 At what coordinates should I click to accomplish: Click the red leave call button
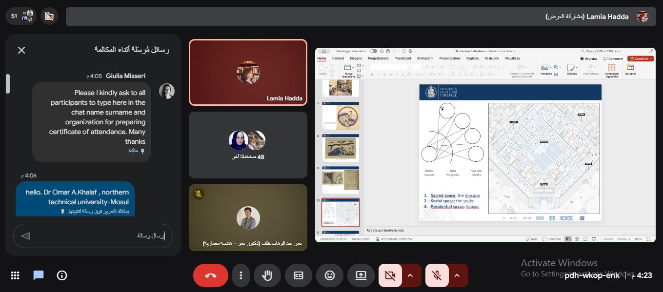[x=210, y=275]
